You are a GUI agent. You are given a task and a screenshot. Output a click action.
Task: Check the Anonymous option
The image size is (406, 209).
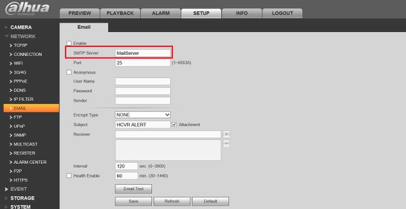[x=69, y=72]
